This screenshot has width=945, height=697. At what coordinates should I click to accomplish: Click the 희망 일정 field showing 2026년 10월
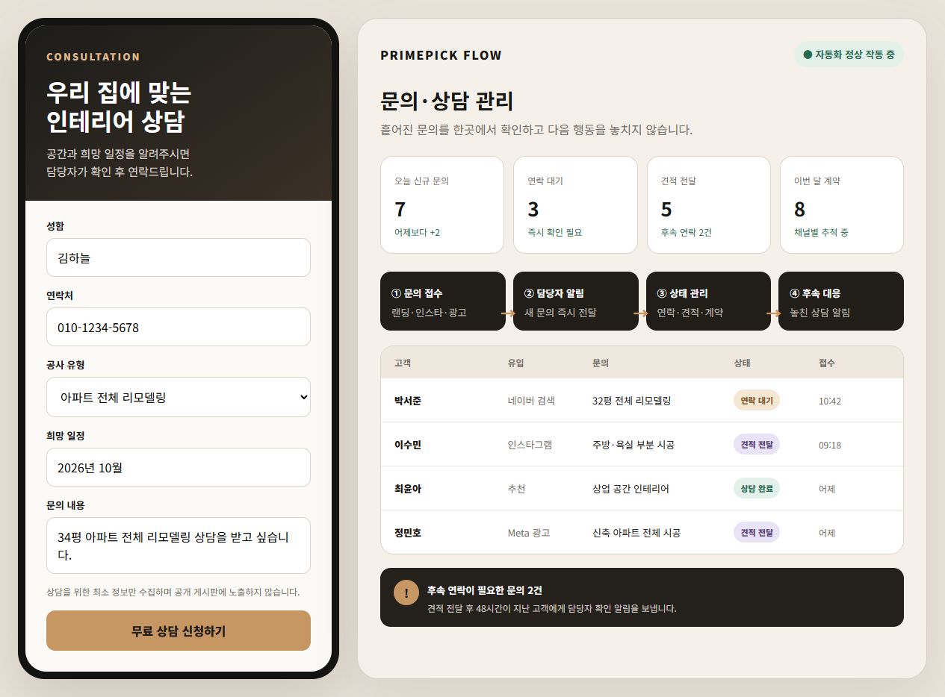(x=179, y=467)
